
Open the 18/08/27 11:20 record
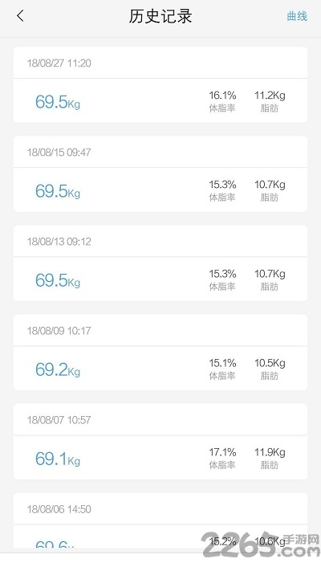tap(160, 84)
